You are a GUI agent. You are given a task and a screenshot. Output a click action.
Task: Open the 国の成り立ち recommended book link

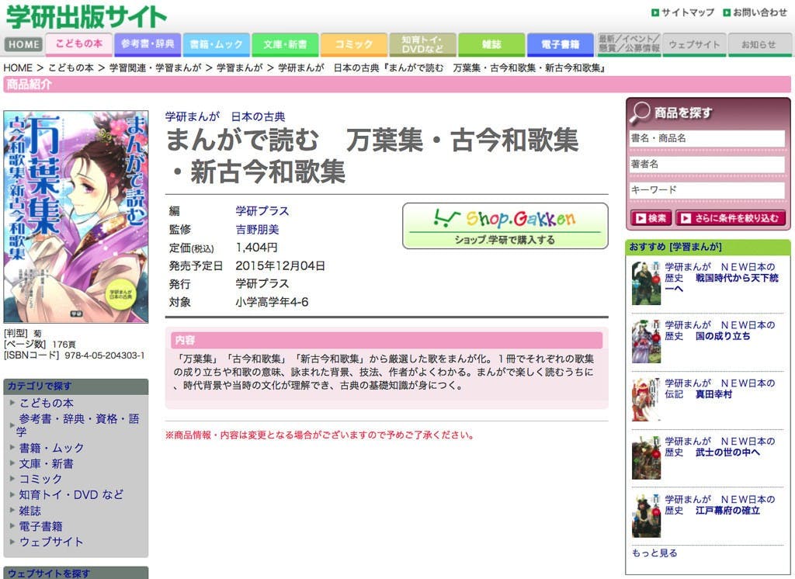click(x=720, y=331)
